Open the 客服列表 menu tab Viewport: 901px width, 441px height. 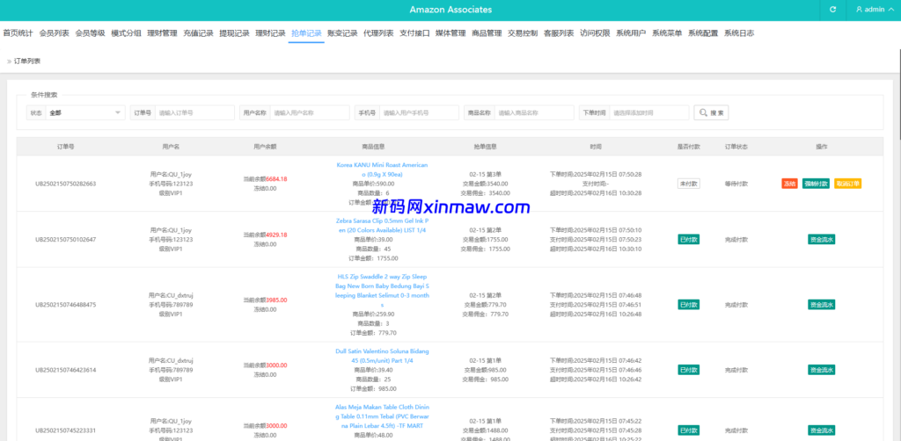tap(559, 33)
